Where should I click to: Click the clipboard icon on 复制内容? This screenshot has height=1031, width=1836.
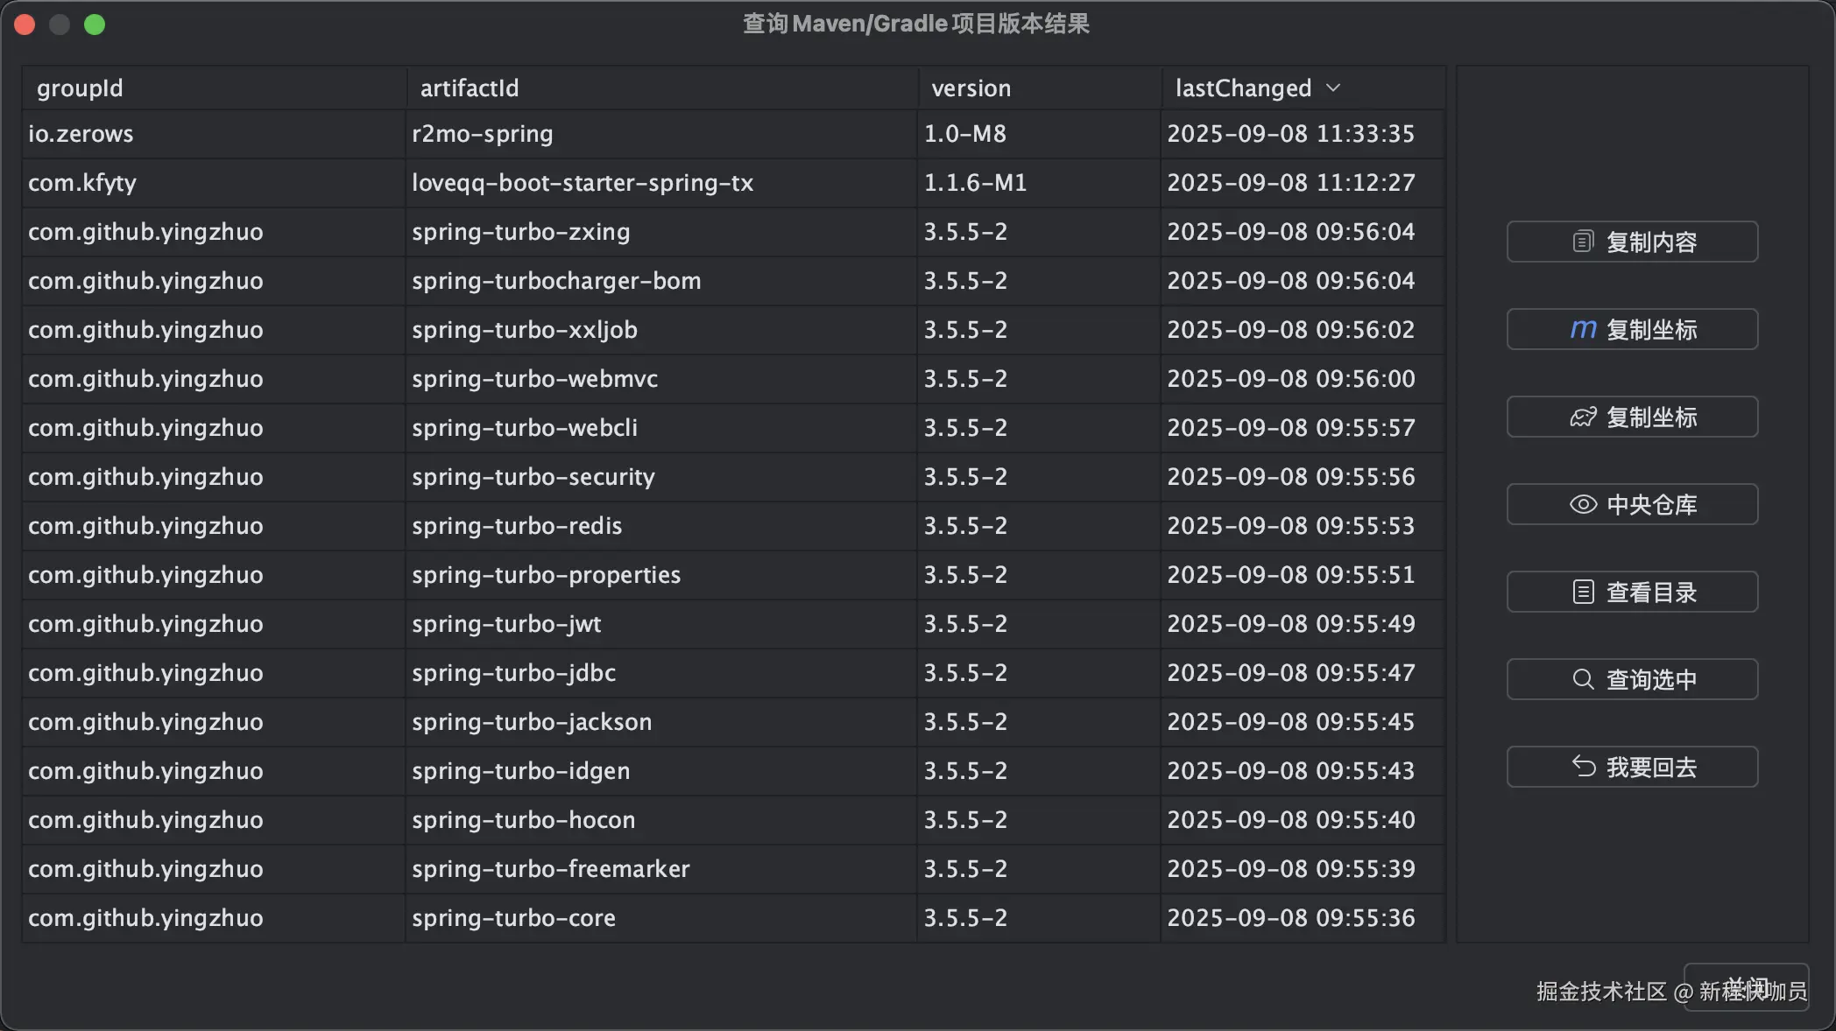pyautogui.click(x=1583, y=241)
